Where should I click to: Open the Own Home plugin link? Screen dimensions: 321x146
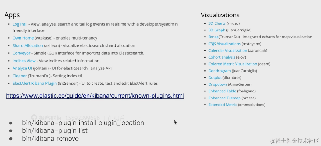23,38
